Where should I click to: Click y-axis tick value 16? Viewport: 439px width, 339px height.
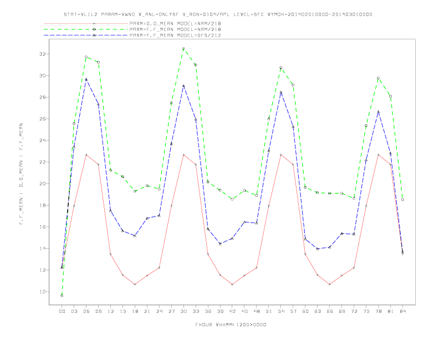42,227
